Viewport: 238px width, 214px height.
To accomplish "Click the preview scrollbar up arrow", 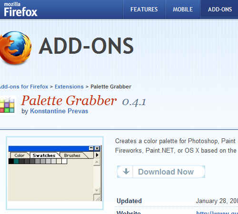I will pos(97,162).
